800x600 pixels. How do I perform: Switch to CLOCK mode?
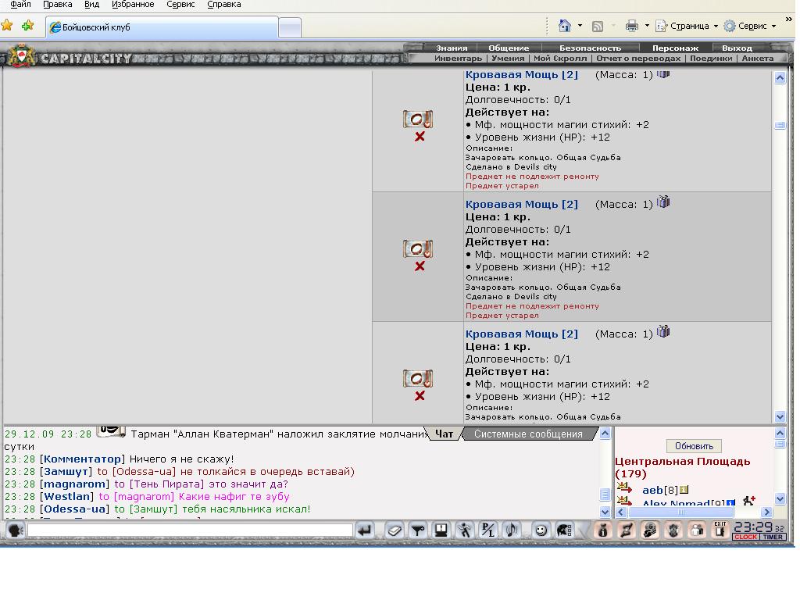(746, 537)
